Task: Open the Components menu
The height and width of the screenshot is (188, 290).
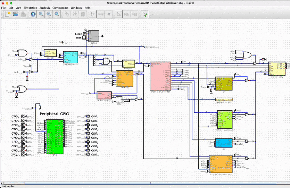Action: click(60, 8)
